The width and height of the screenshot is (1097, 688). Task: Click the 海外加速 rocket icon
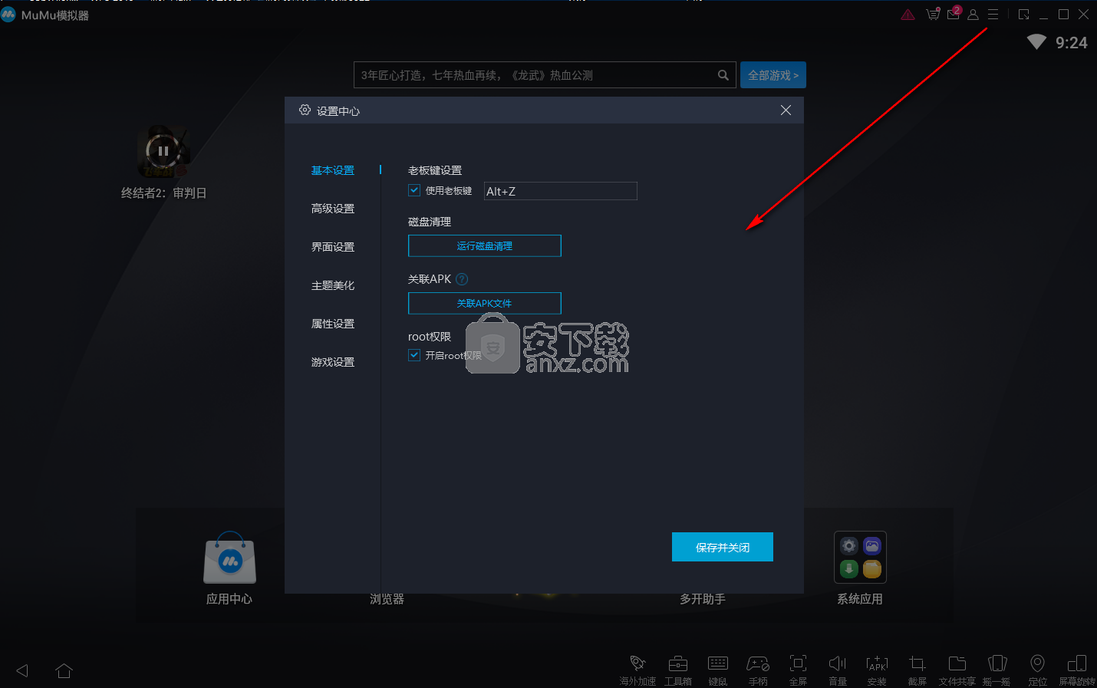point(637,663)
